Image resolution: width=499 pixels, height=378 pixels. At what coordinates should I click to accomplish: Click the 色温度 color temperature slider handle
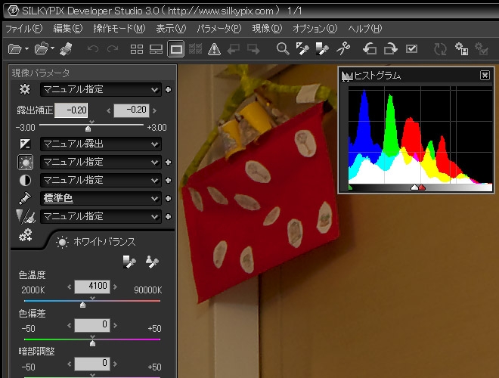[82, 304]
